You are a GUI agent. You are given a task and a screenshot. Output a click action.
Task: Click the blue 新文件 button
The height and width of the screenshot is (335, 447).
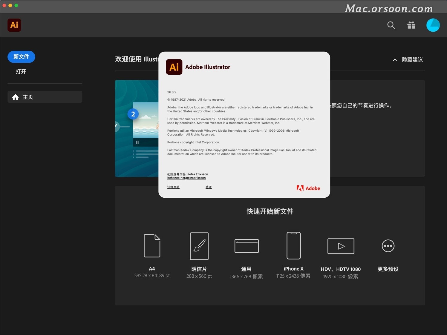tap(21, 57)
